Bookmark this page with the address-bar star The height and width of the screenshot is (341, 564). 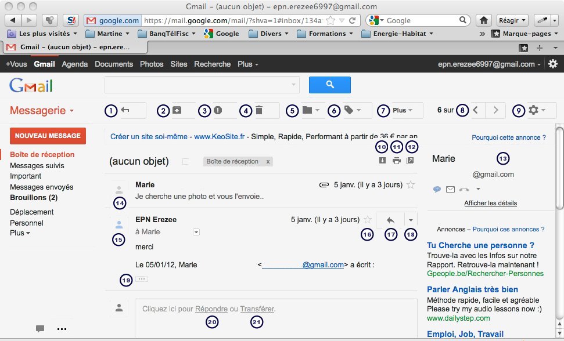coord(330,20)
